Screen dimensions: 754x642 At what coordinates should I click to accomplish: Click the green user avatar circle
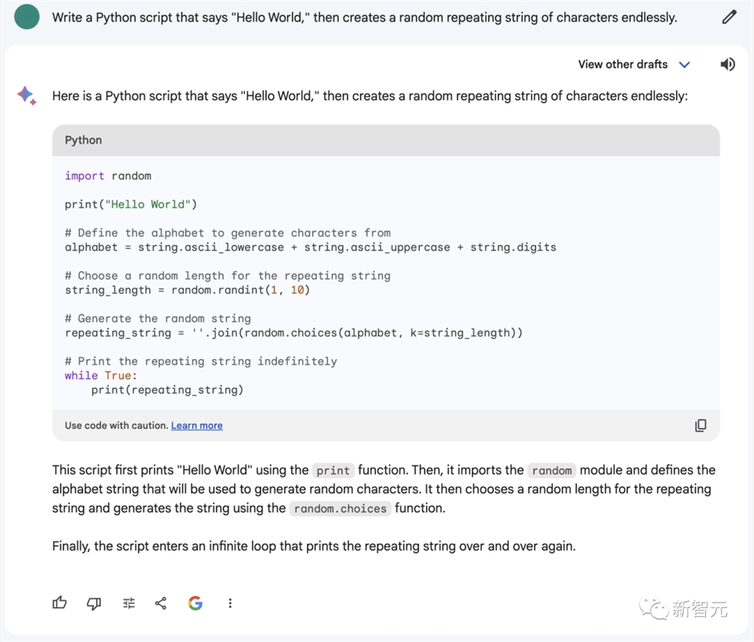pyautogui.click(x=26, y=17)
